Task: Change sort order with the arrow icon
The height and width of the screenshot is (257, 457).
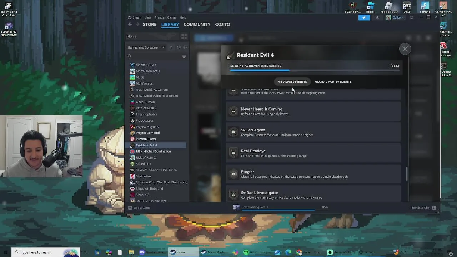Action: [171, 47]
